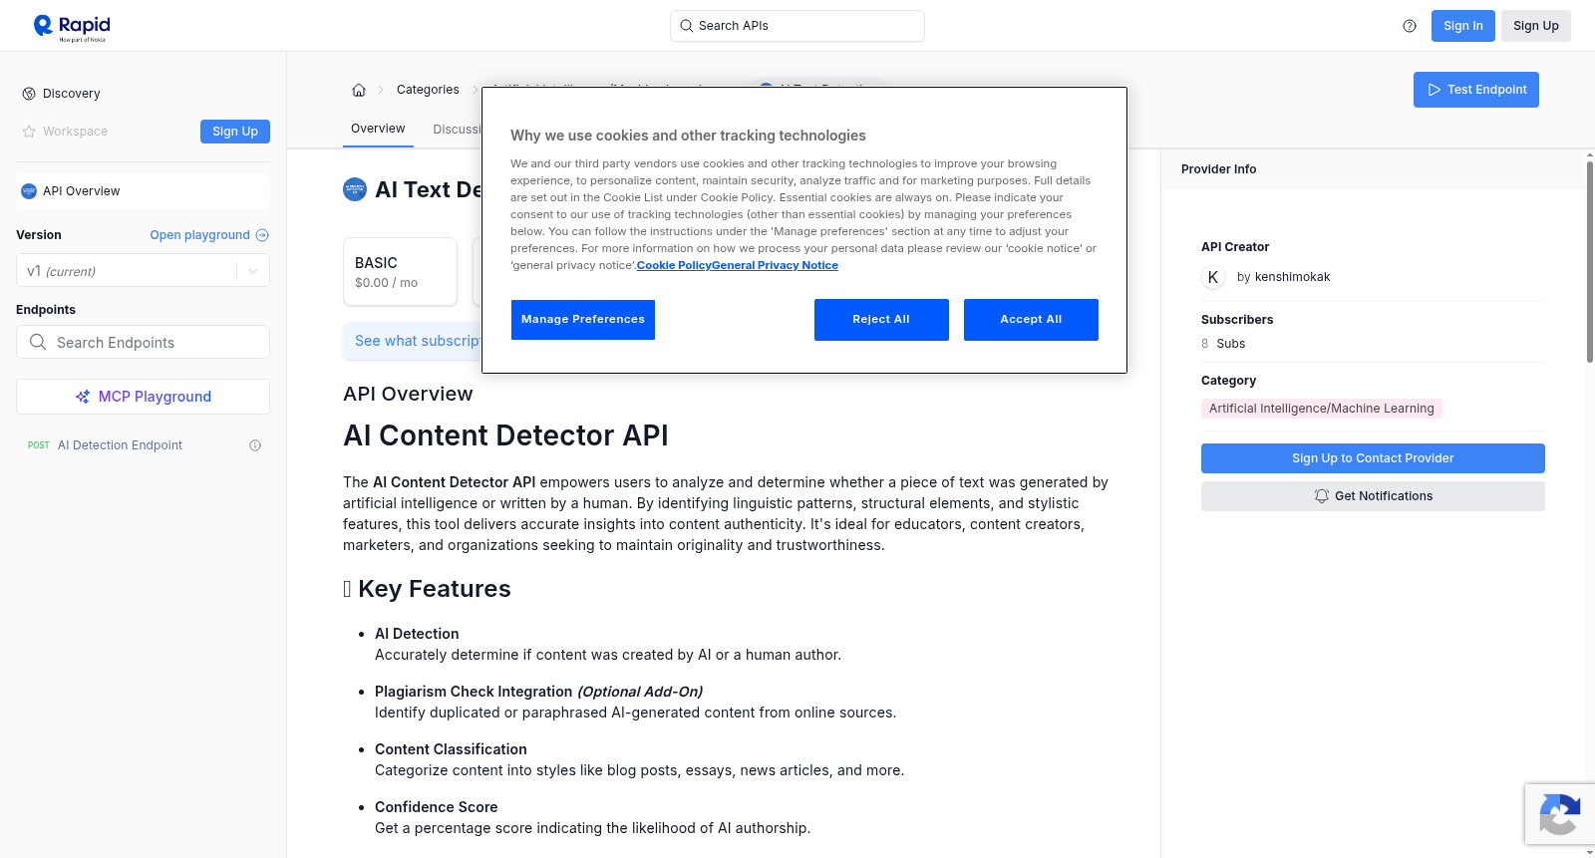Image resolution: width=1595 pixels, height=858 pixels.
Task: Select API Overview in sidebar
Action: point(143,191)
